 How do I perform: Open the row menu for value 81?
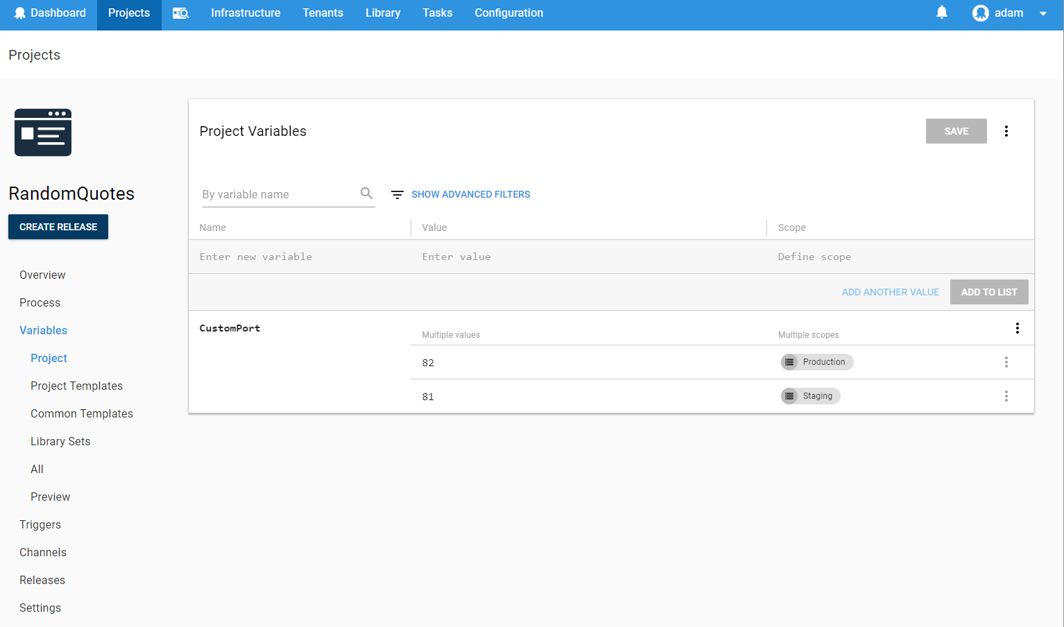pos(1006,396)
